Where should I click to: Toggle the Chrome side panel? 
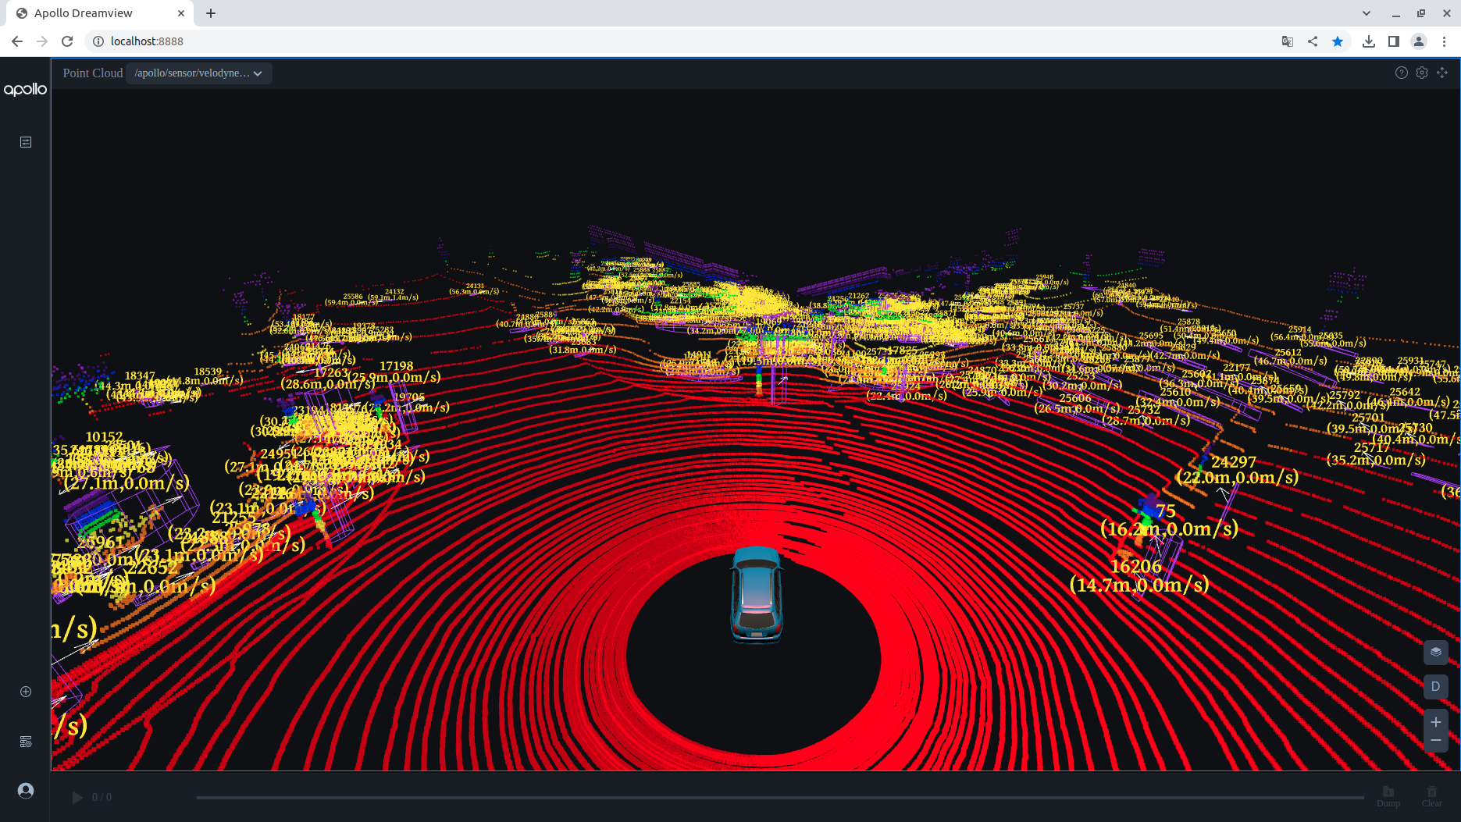coord(1394,41)
